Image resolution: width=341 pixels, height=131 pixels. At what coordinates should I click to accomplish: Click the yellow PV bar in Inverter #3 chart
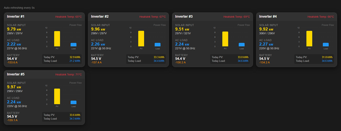coord(225,39)
